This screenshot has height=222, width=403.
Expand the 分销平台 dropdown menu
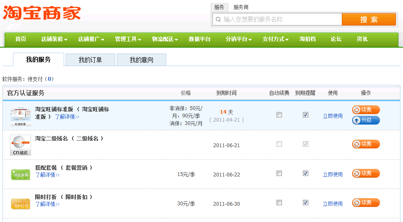point(238,39)
